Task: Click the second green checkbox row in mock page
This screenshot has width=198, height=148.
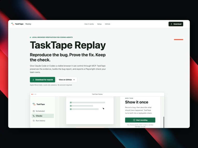Action: [81, 106]
